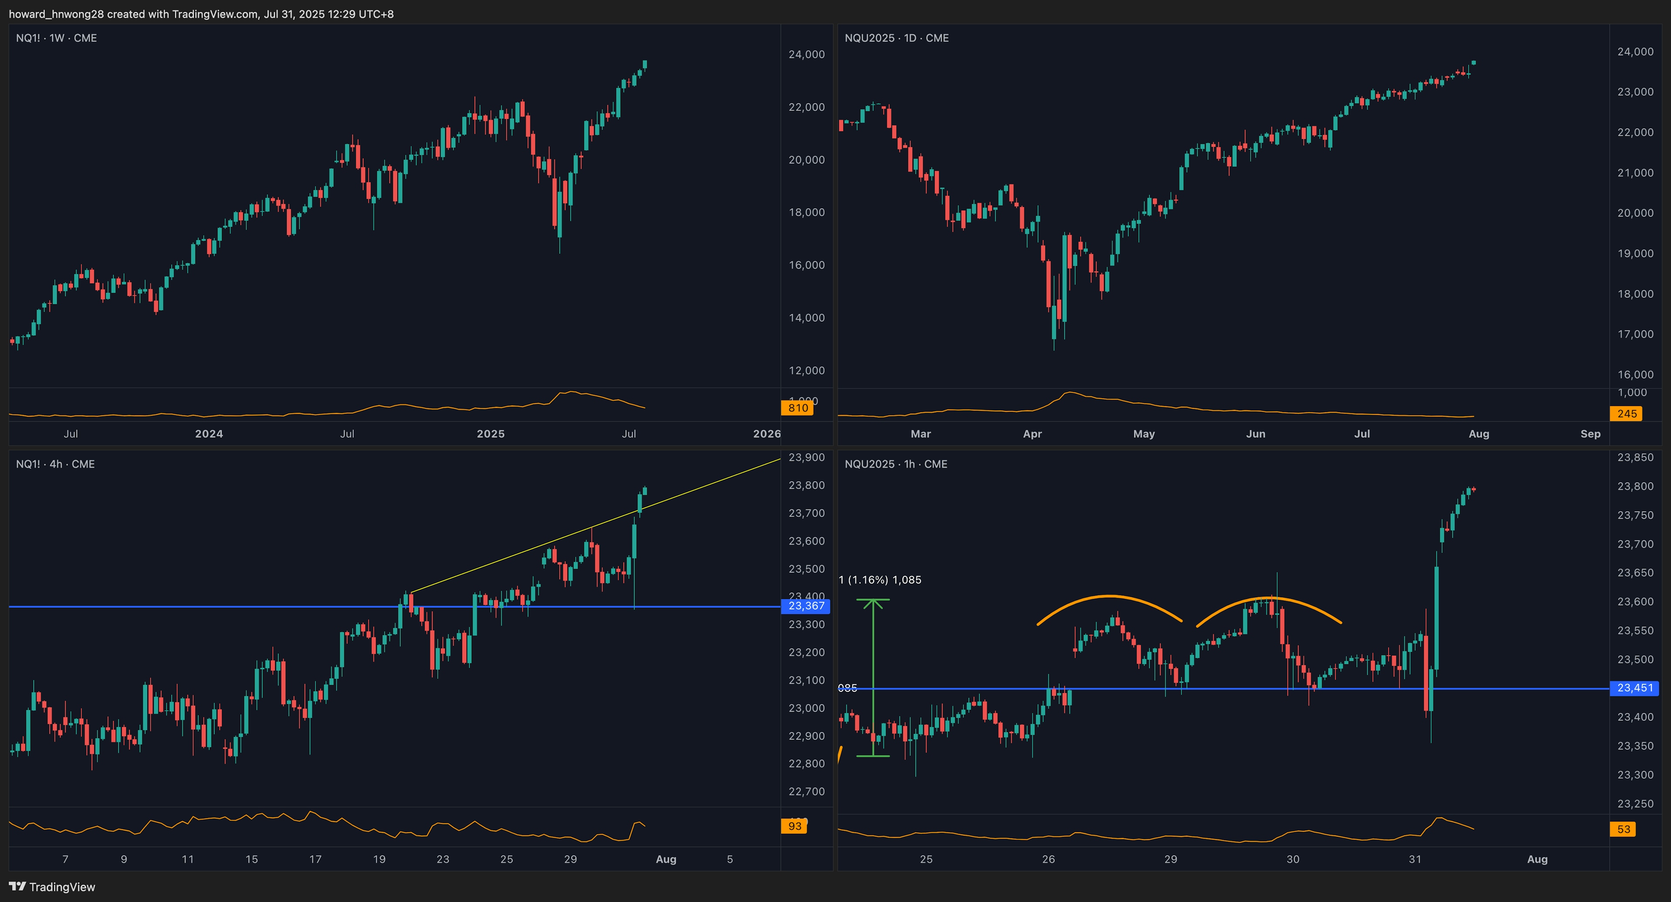Click 21,000 on the daily chart price axis
This screenshot has height=902, width=1671.
(1635, 173)
